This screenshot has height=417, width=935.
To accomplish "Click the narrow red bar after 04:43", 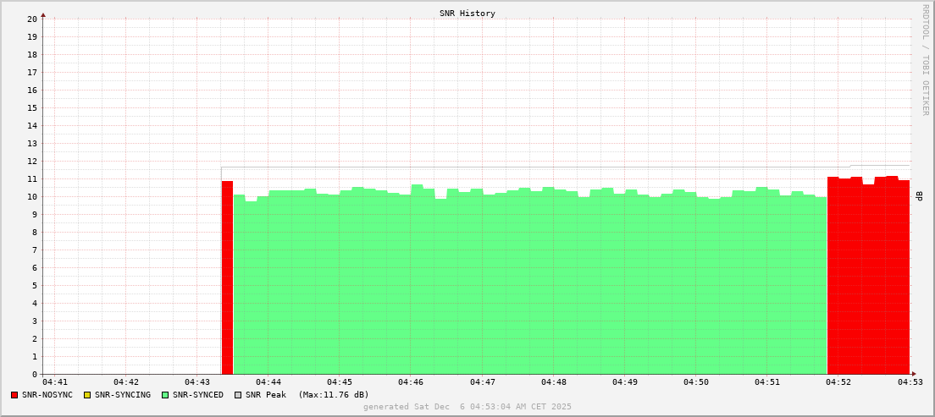I will pyautogui.click(x=227, y=277).
